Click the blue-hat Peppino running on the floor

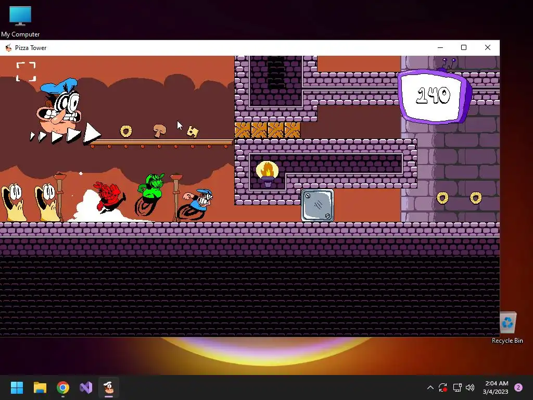click(x=196, y=204)
